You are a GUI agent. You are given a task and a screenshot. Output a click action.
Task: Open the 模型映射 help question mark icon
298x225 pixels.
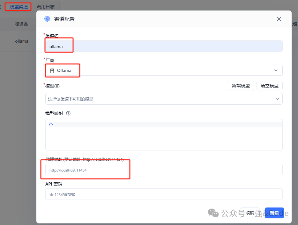pos(68,113)
